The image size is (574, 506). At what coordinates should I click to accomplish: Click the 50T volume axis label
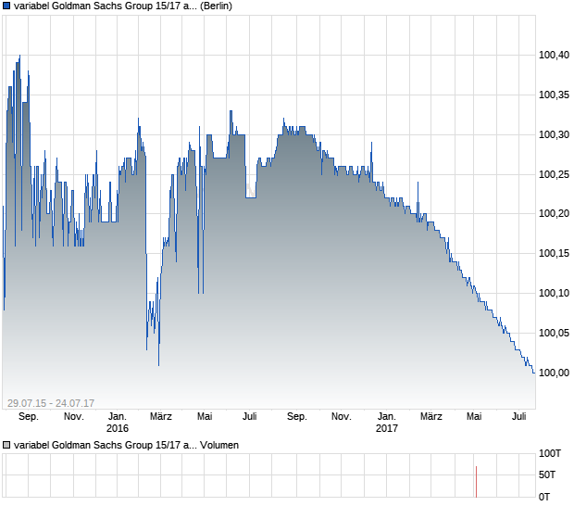coord(547,475)
